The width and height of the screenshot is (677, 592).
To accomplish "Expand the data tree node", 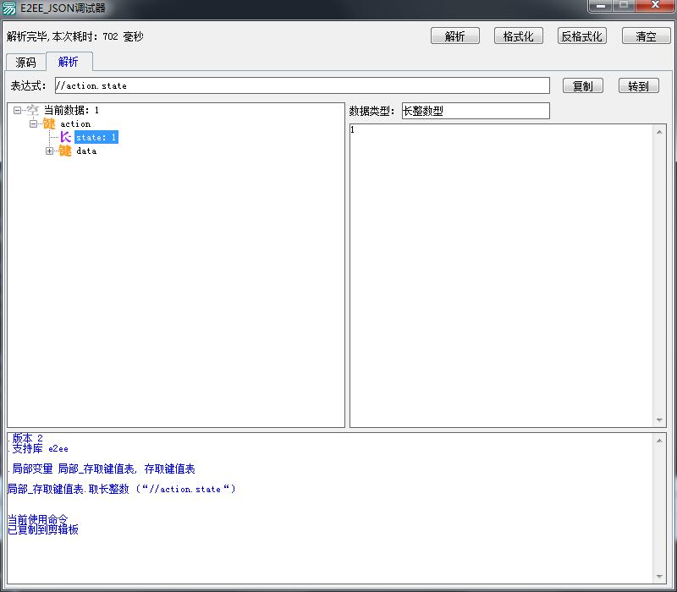I will coord(49,151).
